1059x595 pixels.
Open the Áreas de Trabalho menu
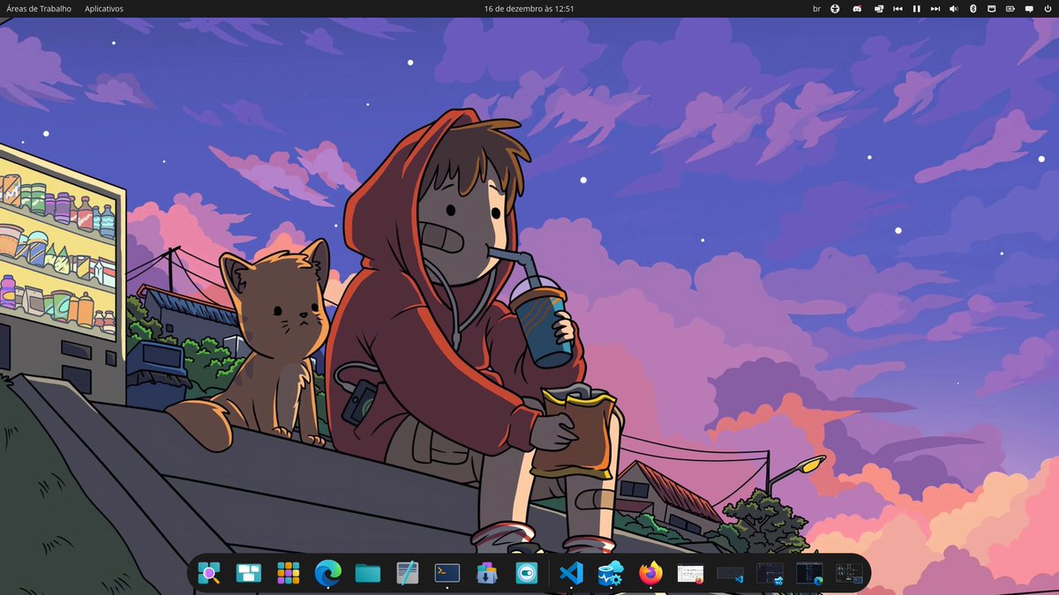[x=39, y=9]
